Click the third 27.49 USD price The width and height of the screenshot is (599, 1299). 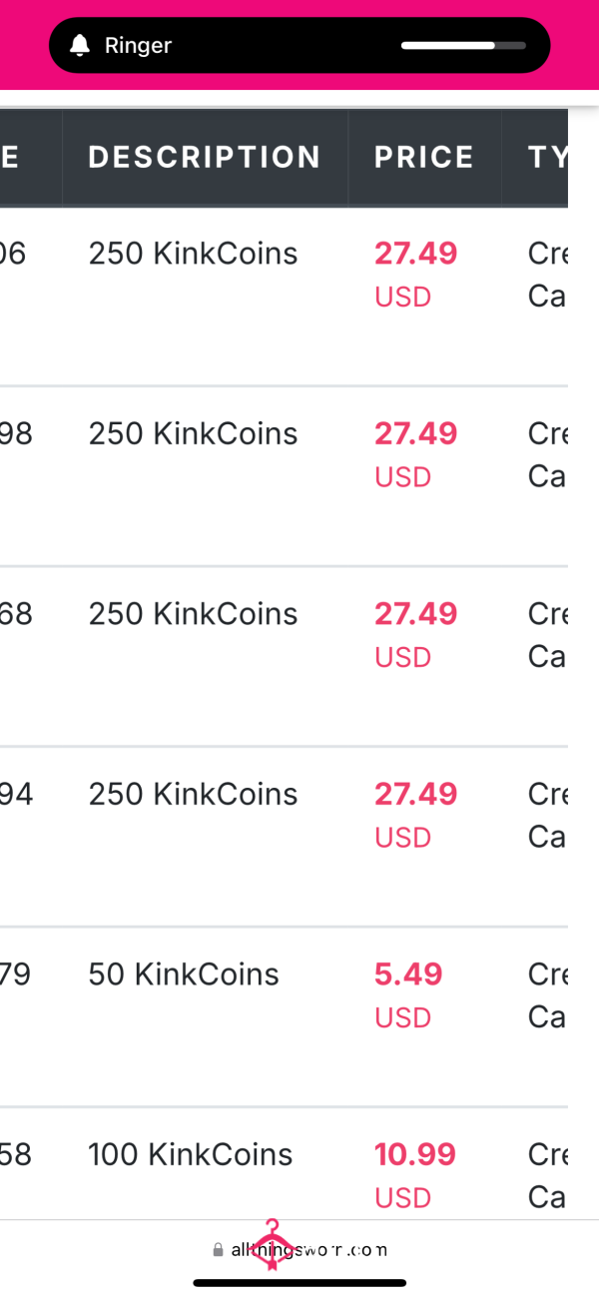[416, 634]
